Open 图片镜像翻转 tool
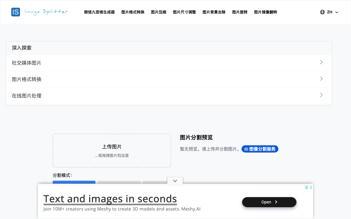 tap(265, 12)
